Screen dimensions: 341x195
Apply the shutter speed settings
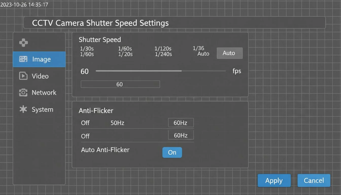tap(274, 181)
